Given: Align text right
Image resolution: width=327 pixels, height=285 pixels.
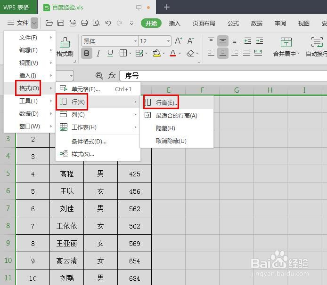Looking at the screenshot, I should coord(235,53).
